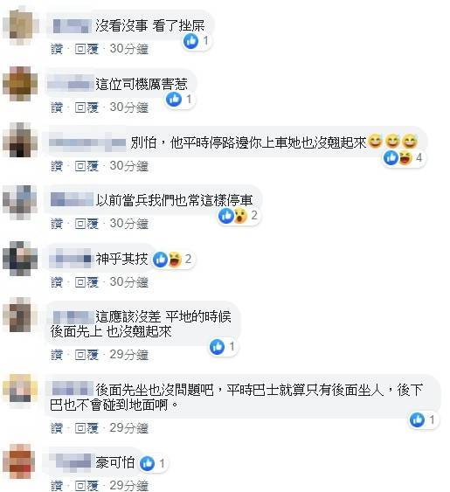Like the comment 沒看沒事 看了挫屎

[x=57, y=49]
